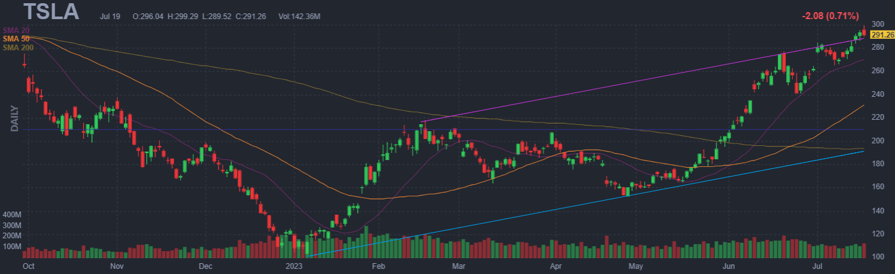Viewport: 895px width, 274px height.
Task: Click the 200M volume axis label
Action: pyautogui.click(x=13, y=235)
